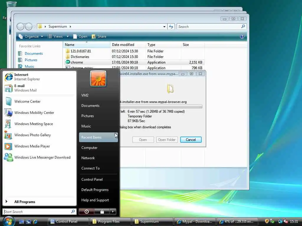Click the user account picture
The height and width of the screenshot is (226, 302).
(x=98, y=79)
